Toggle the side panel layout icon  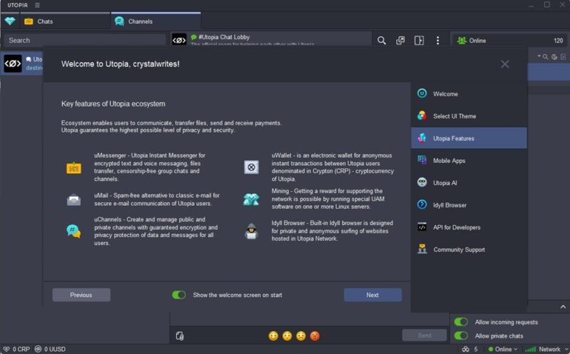point(419,41)
